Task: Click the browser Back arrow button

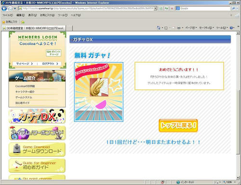Action: coord(4,8)
